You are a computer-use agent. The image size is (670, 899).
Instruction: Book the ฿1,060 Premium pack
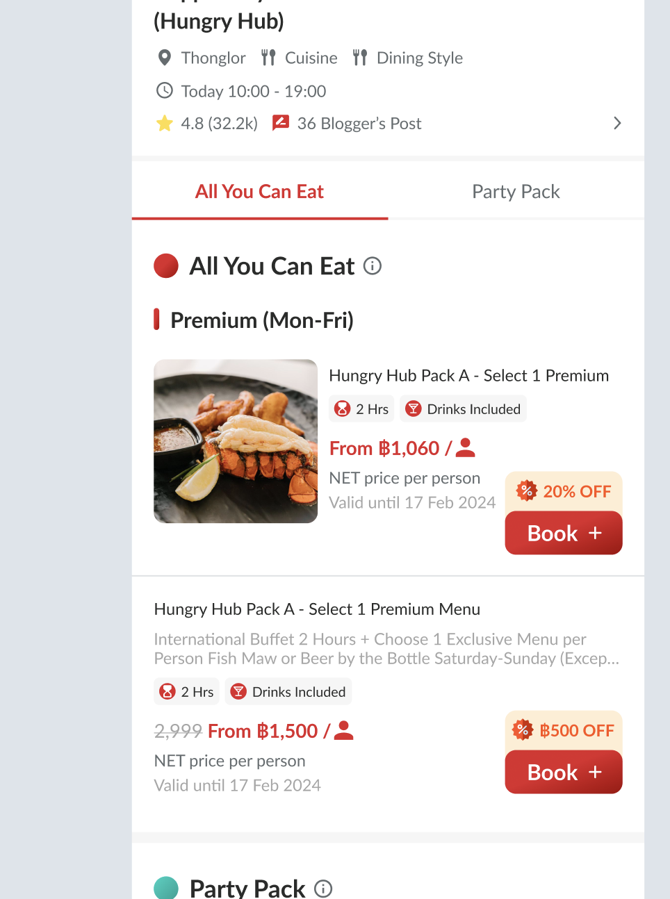tap(564, 534)
